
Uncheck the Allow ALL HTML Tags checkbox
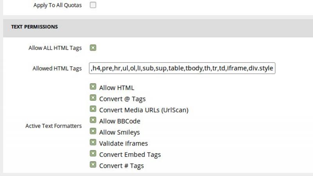click(x=93, y=48)
